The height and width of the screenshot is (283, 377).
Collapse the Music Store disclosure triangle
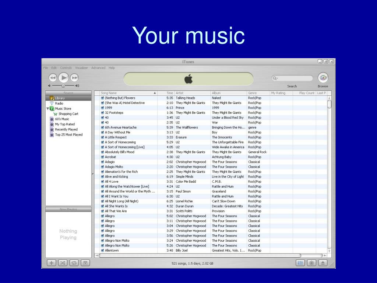click(47, 109)
